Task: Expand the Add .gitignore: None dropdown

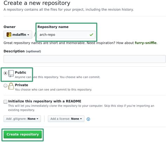Action: click(x=22, y=119)
